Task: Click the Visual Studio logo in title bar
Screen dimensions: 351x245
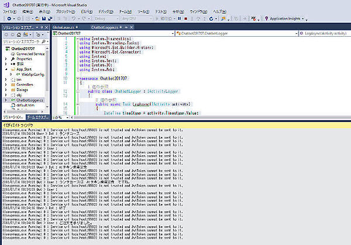Action: (x=5, y=3)
